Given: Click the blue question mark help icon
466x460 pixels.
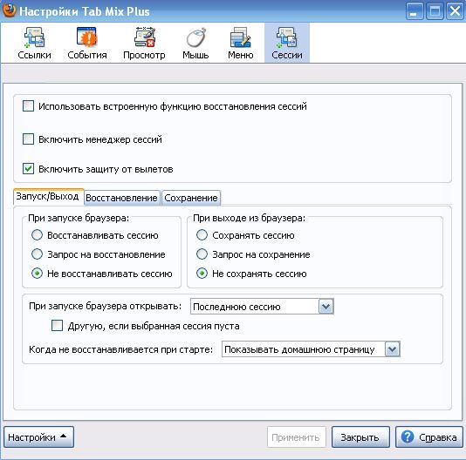Looking at the screenshot, I should click(x=408, y=436).
